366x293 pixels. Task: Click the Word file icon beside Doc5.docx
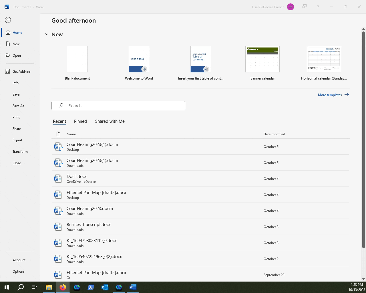tap(58, 179)
